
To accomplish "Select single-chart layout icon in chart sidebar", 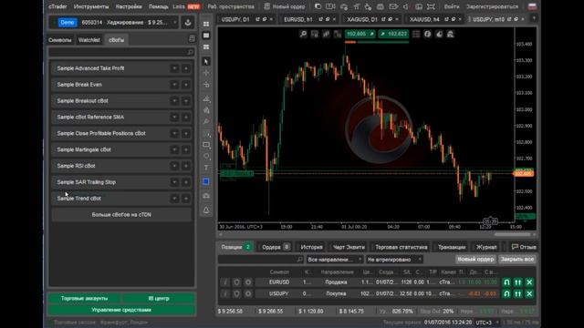I will click(206, 36).
